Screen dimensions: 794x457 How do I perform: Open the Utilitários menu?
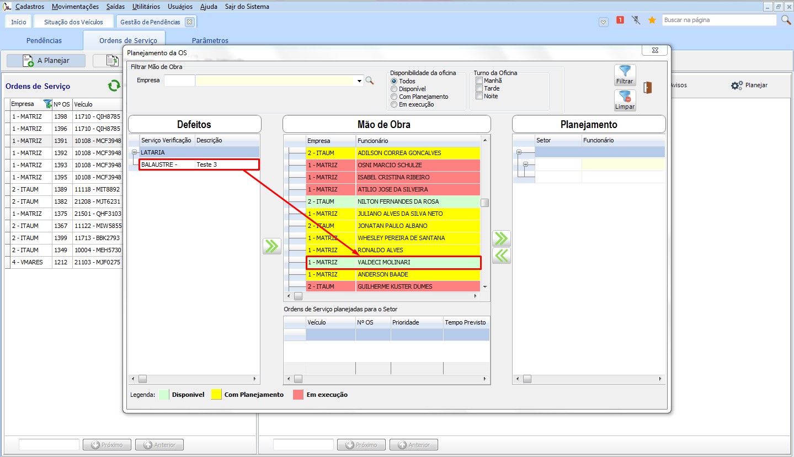pyautogui.click(x=146, y=7)
